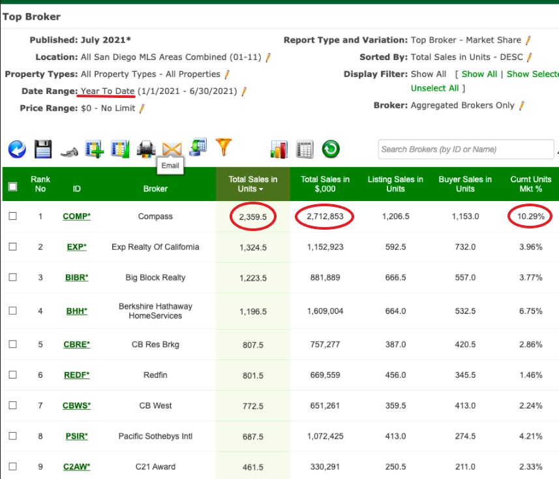Click the Pacific Sothebys Intl name
The image size is (559, 479).
pos(155,436)
